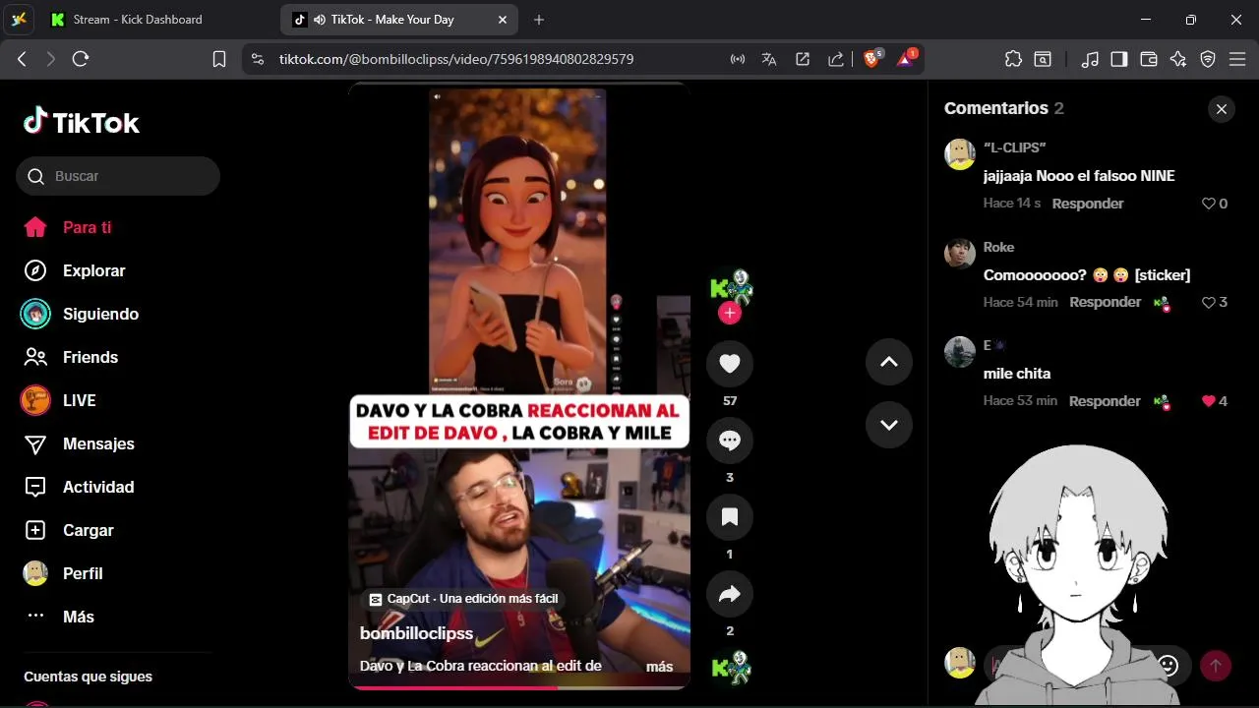Screen dimensions: 1259x708
Task: Open the Brave VPN shield icon
Action: pos(1208,59)
